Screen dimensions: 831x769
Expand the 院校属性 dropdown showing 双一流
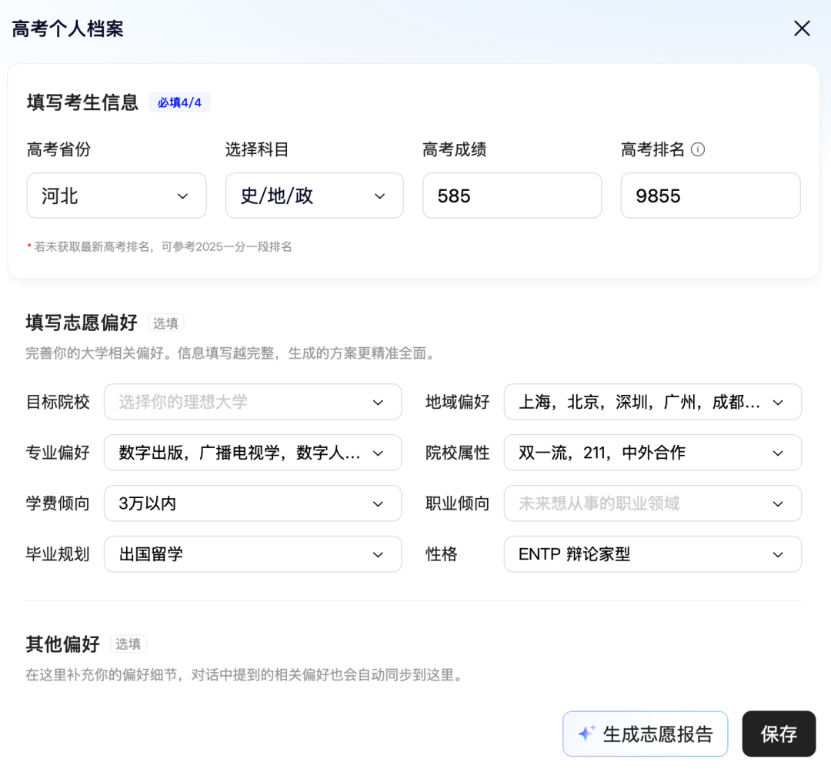tap(652, 453)
